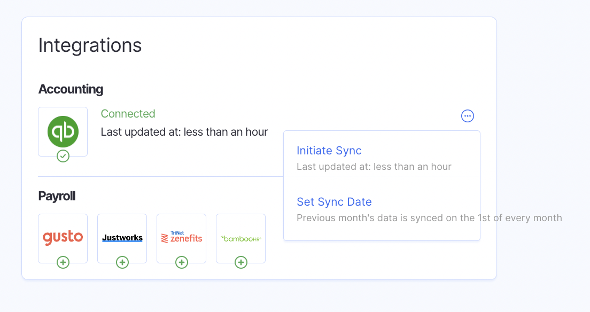Open the three-dot options menu icon
This screenshot has width=590, height=312.
coord(468,116)
